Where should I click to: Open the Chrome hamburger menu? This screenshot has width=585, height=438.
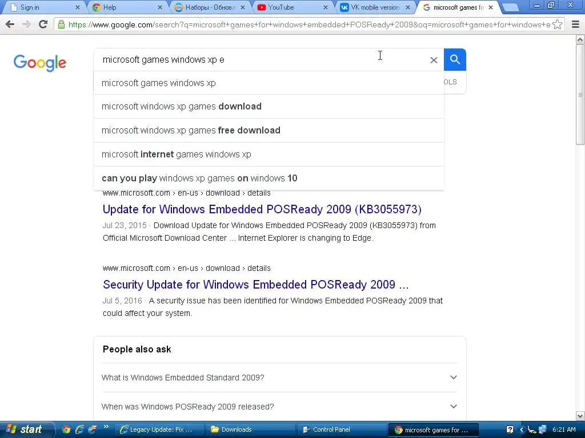point(576,25)
